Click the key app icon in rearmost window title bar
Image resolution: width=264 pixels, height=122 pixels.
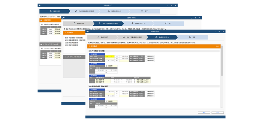tap(39, 5)
